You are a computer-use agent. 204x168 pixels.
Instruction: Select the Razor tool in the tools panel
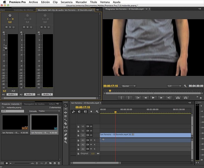65,124
